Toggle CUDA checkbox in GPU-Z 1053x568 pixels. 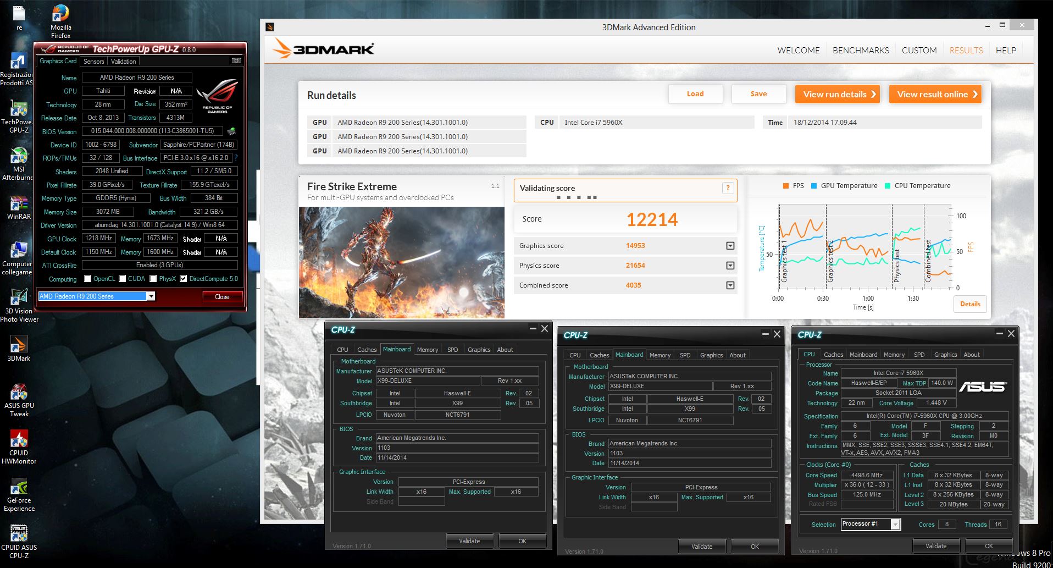(x=123, y=279)
